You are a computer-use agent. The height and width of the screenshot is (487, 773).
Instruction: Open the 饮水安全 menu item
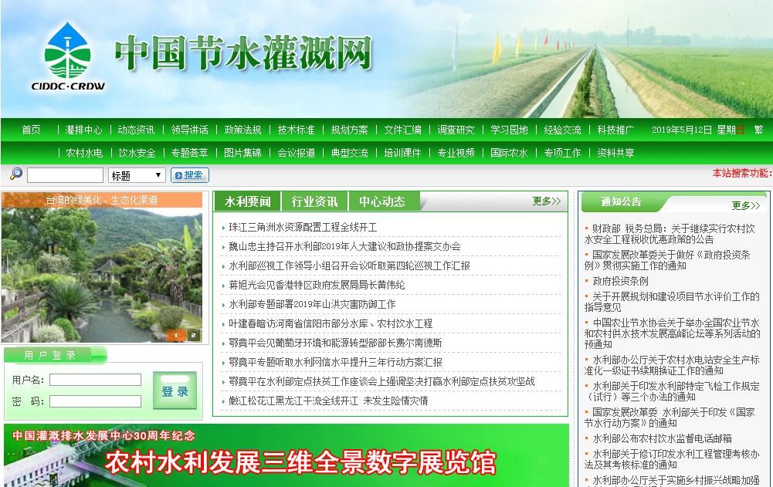(x=137, y=153)
